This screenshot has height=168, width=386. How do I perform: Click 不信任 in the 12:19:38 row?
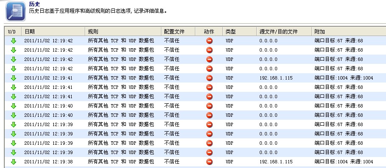[x=172, y=162]
